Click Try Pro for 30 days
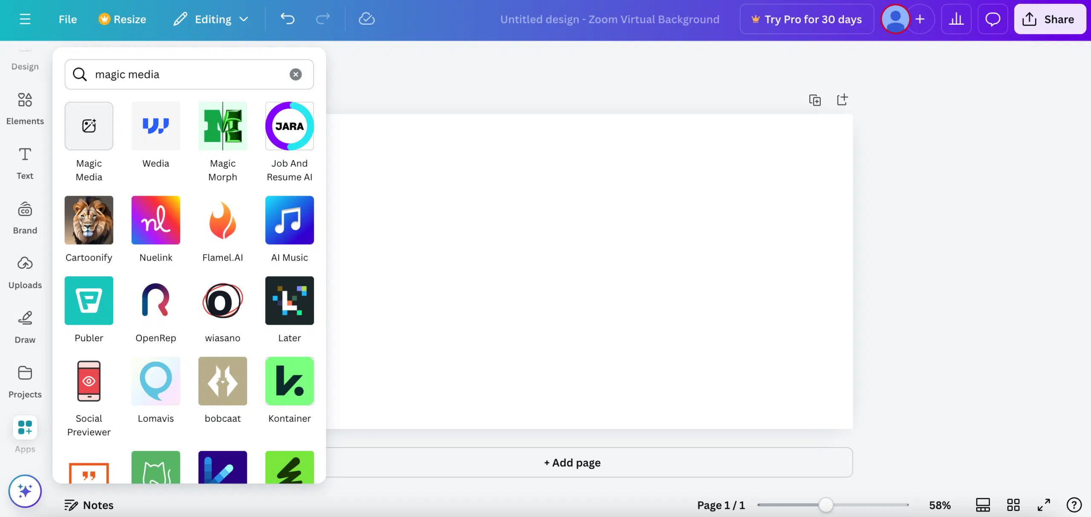 [x=807, y=19]
